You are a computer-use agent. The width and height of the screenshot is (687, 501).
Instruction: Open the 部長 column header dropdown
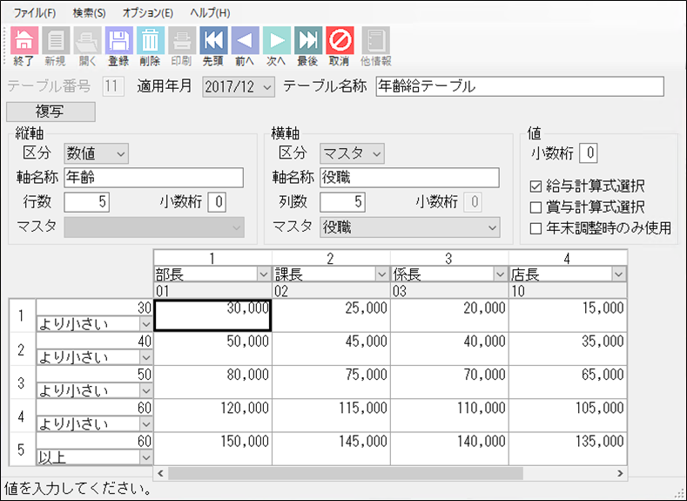click(264, 274)
